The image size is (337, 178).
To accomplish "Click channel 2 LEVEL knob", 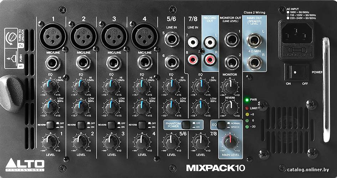I will pyautogui.click(x=81, y=142).
